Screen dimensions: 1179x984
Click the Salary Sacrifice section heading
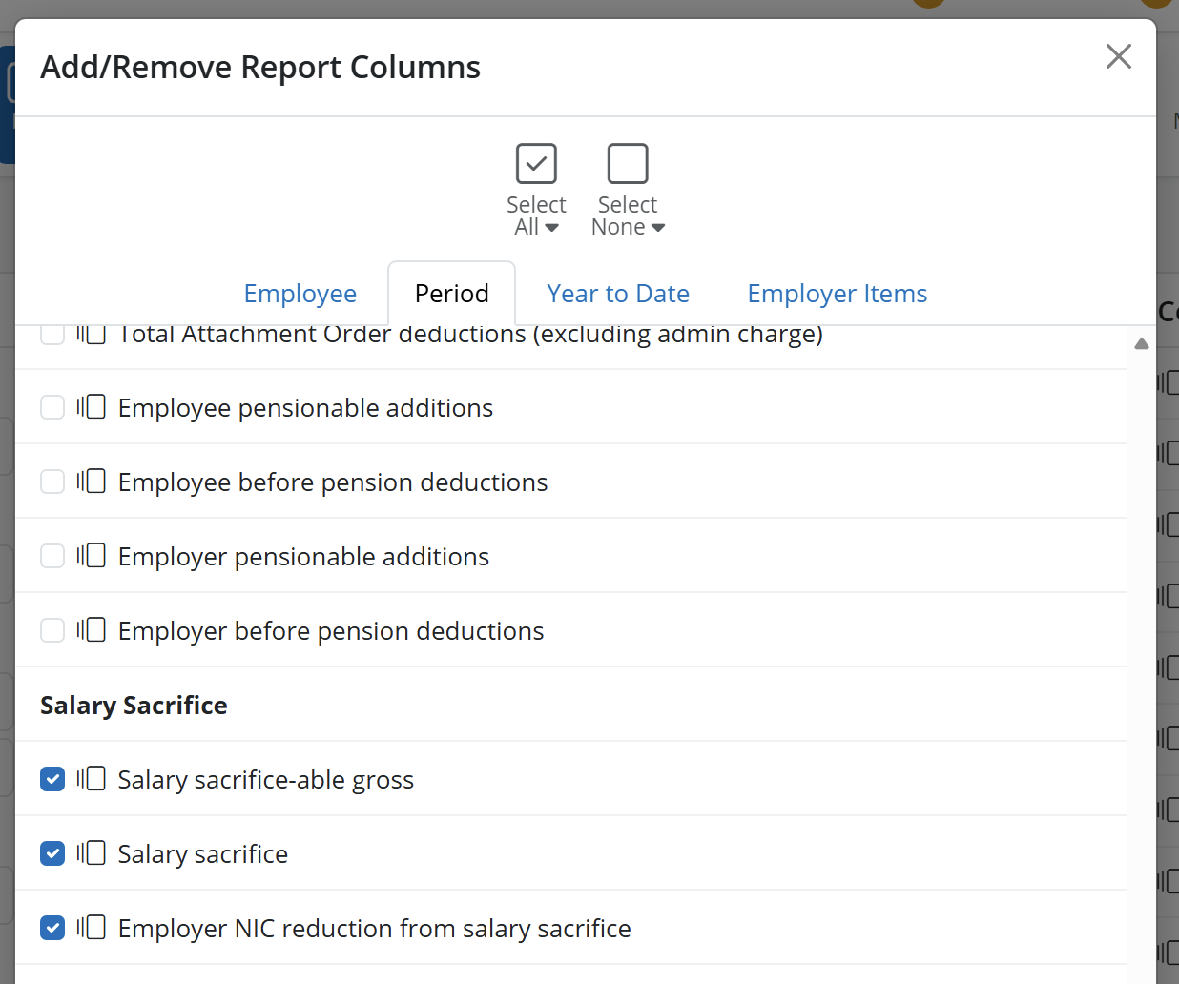pyautogui.click(x=134, y=706)
